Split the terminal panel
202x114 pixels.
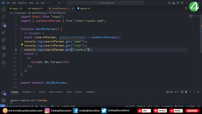[182, 92]
